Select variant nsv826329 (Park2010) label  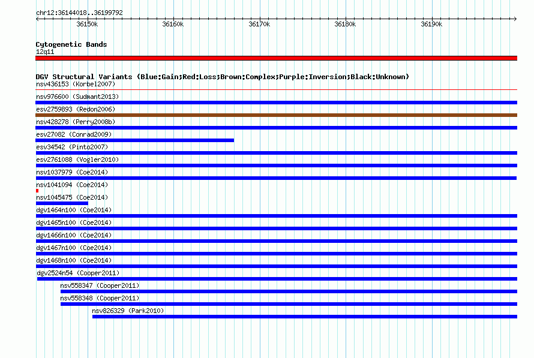pos(128,311)
